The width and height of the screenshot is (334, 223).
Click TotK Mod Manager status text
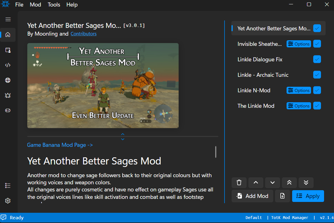click(290, 217)
